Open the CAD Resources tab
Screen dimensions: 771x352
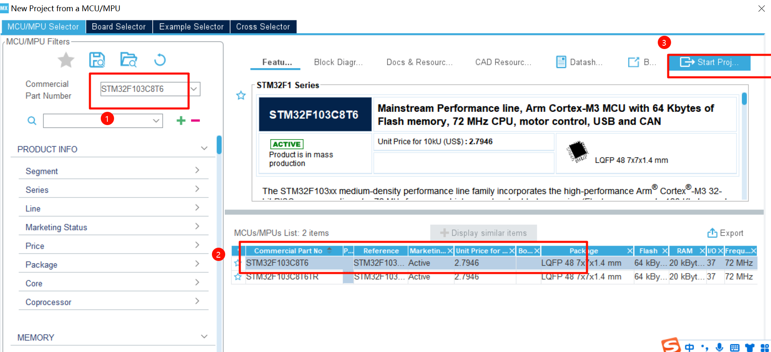tap(503, 62)
